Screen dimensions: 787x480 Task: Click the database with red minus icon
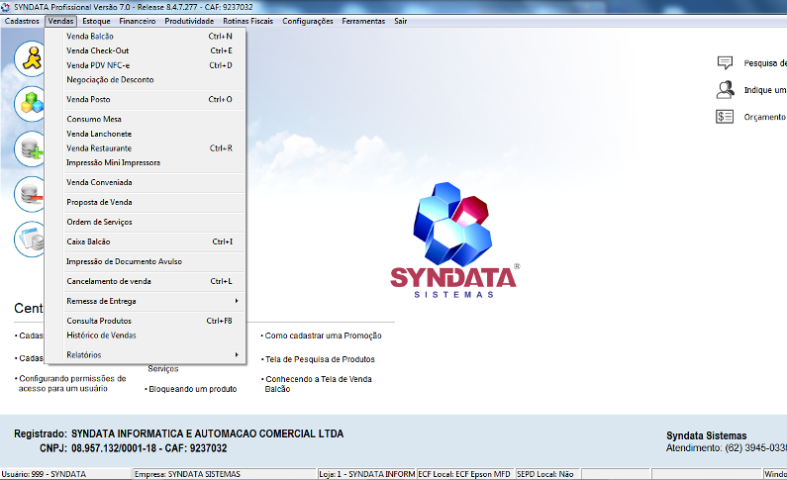pos(30,194)
